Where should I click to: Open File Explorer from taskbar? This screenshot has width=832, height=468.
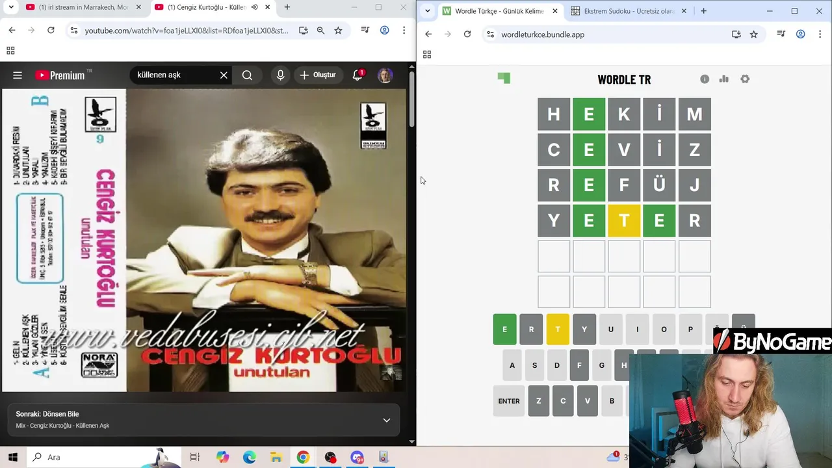tap(276, 457)
